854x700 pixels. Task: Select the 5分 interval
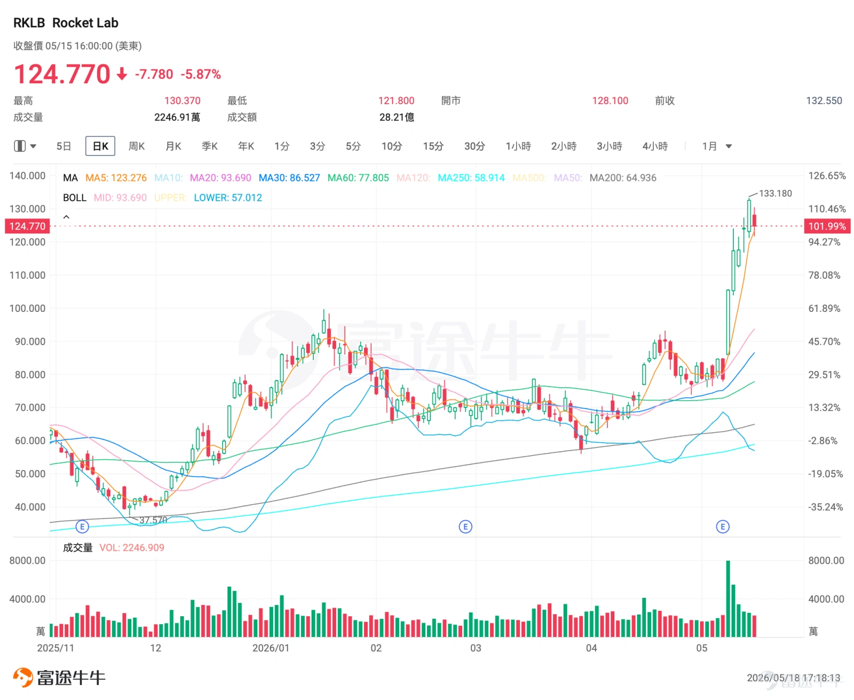[x=353, y=146]
